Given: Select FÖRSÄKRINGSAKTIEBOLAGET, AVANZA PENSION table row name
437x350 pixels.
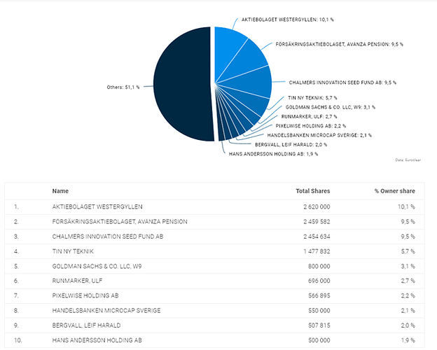Looking at the screenshot, I should [x=120, y=221].
